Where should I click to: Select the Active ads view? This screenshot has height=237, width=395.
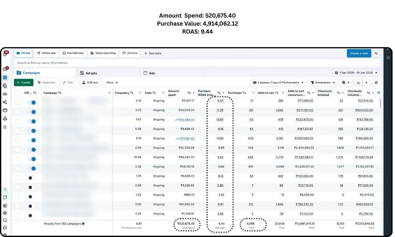click(46, 53)
